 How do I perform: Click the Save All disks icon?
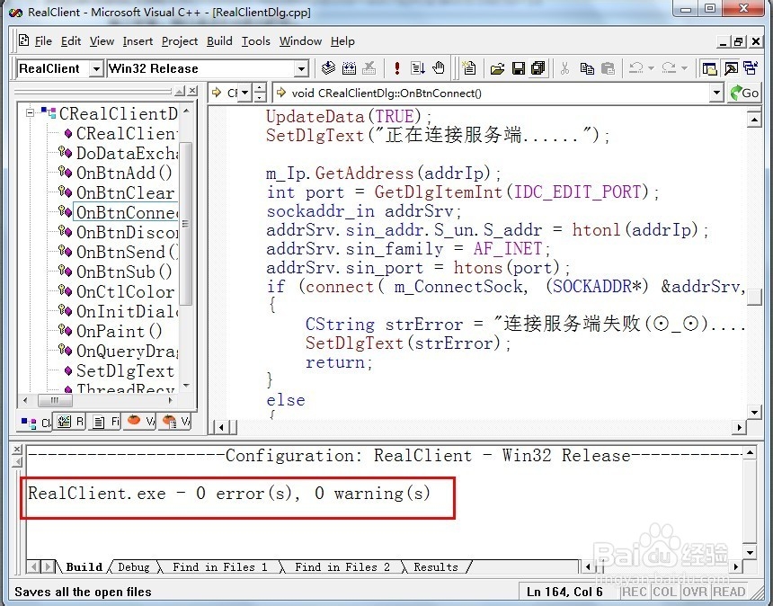538,68
